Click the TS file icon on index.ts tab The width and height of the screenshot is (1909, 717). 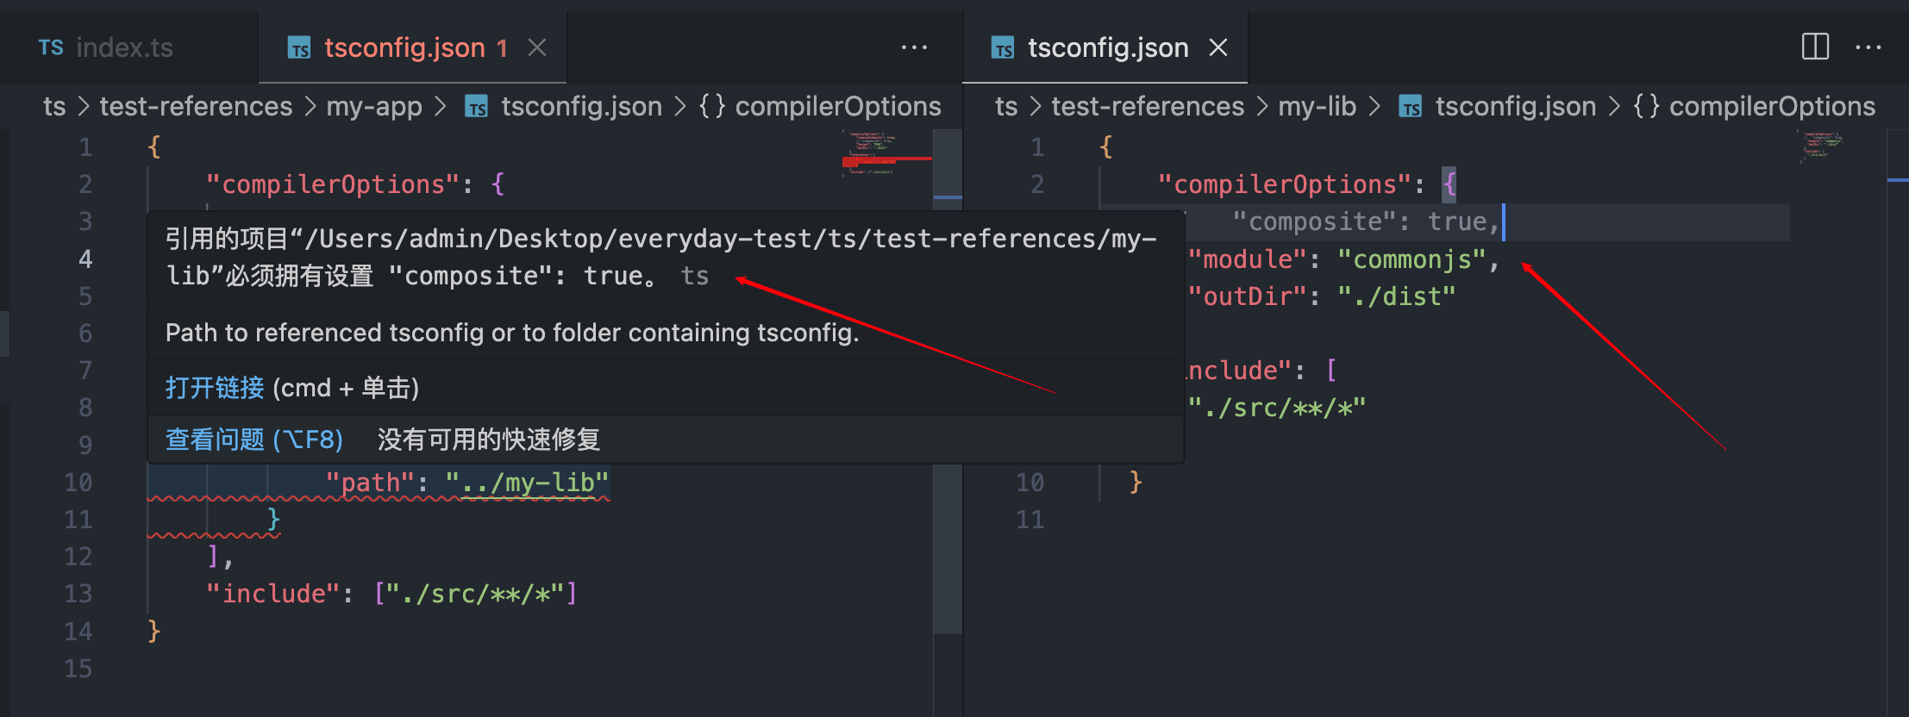click(51, 47)
